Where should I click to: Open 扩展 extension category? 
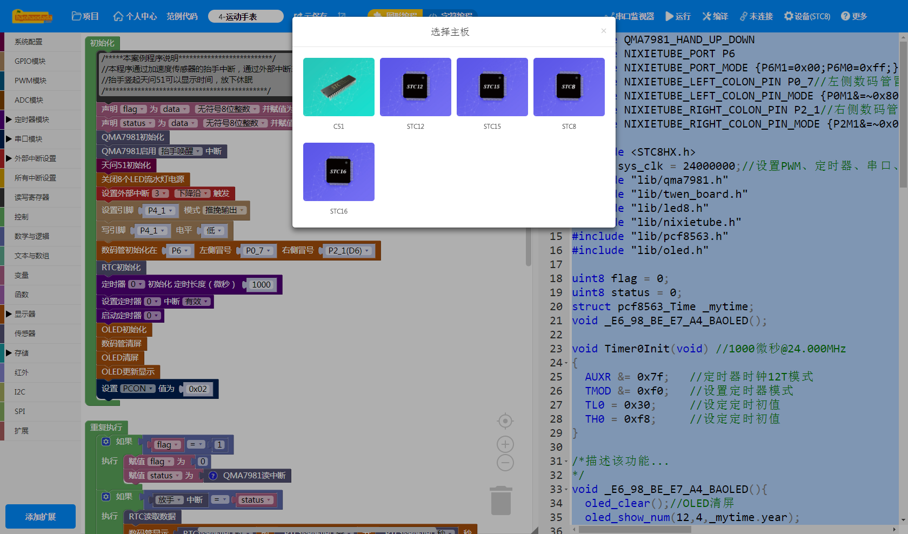[x=41, y=431]
